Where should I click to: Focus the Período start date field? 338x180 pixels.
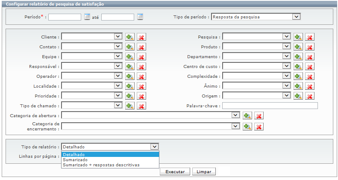point(65,17)
